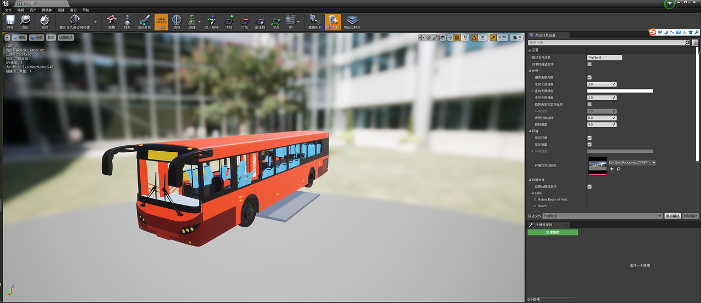Click the 烘焙出材质 (Bake Material) icon
This screenshot has height=303, width=701.
[352, 22]
